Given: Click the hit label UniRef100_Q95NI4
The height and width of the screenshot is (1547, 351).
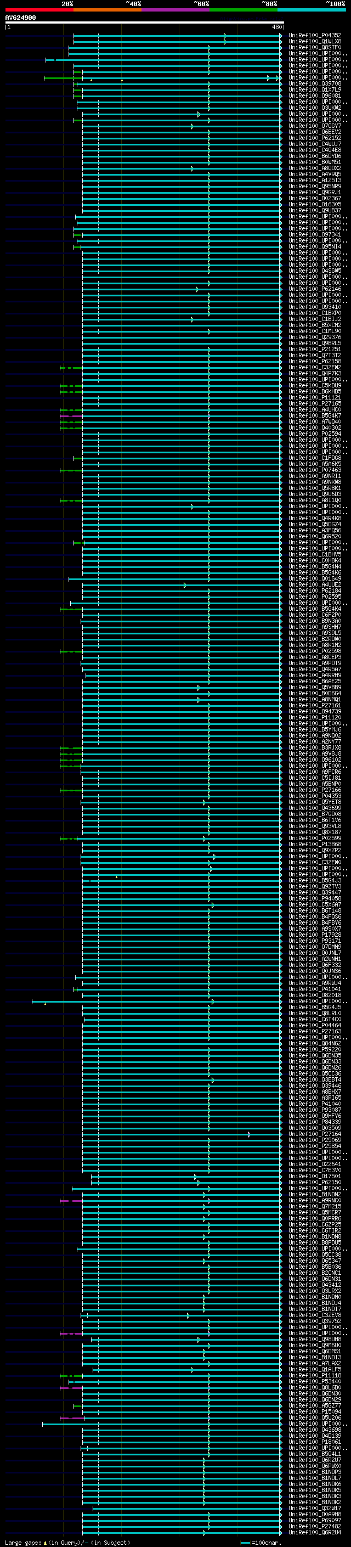Looking at the screenshot, I should [x=315, y=247].
